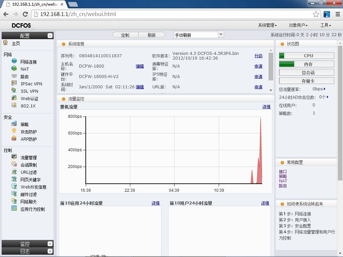
Task: Click the 802.1X key icon
Action: pos(14,105)
